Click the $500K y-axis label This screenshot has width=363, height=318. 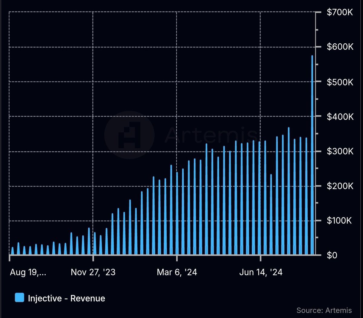pyautogui.click(x=340, y=82)
